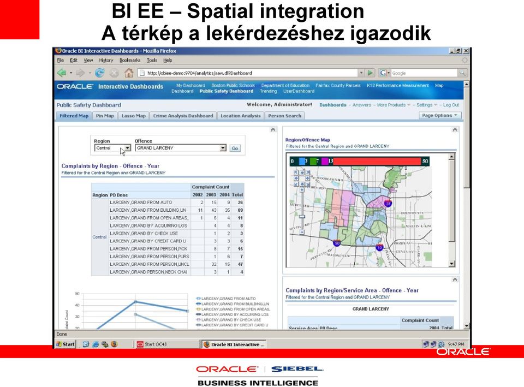Click the Log Out link
This screenshot has height=387, width=524.
point(451,105)
